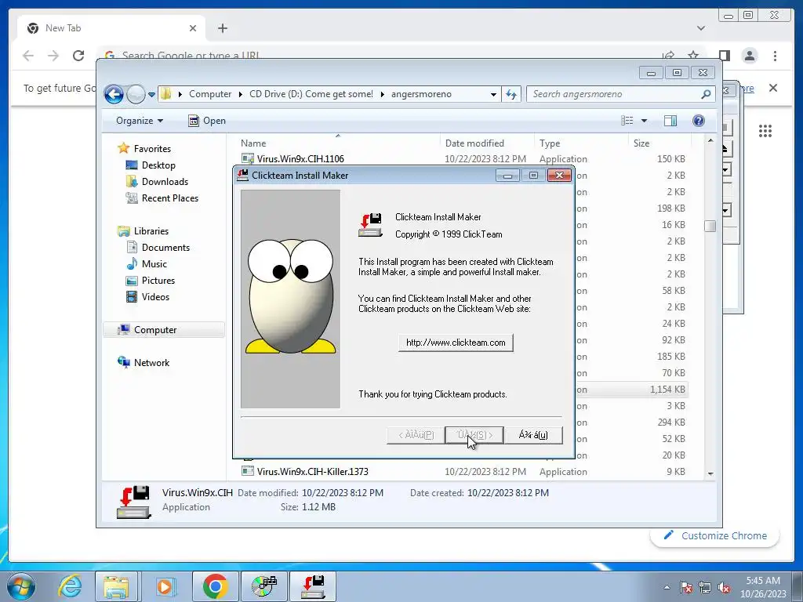
Task: Click the Explorer back arrow button
Action: (x=114, y=94)
